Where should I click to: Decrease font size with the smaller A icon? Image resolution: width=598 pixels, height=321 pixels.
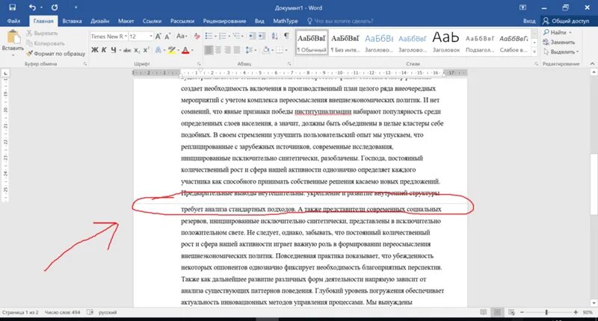point(167,36)
